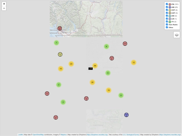Expand the yellow cluster labeled 12

pos(133,62)
